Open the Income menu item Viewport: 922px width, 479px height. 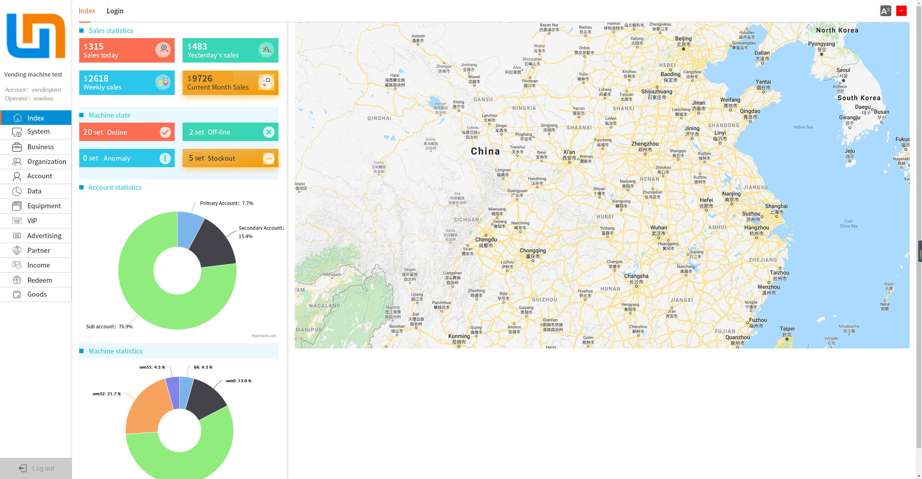(x=36, y=265)
